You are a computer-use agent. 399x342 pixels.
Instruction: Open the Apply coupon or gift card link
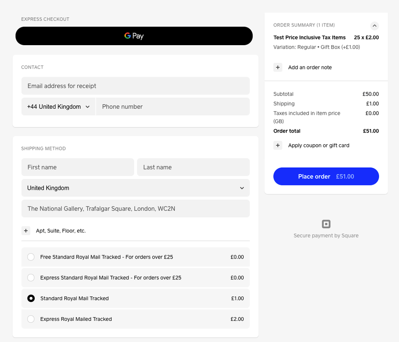click(x=319, y=145)
